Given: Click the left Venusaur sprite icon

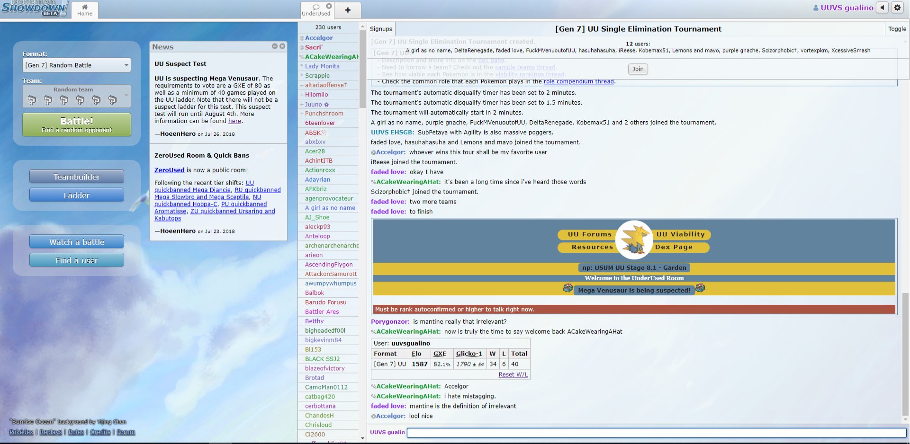Looking at the screenshot, I should point(568,288).
